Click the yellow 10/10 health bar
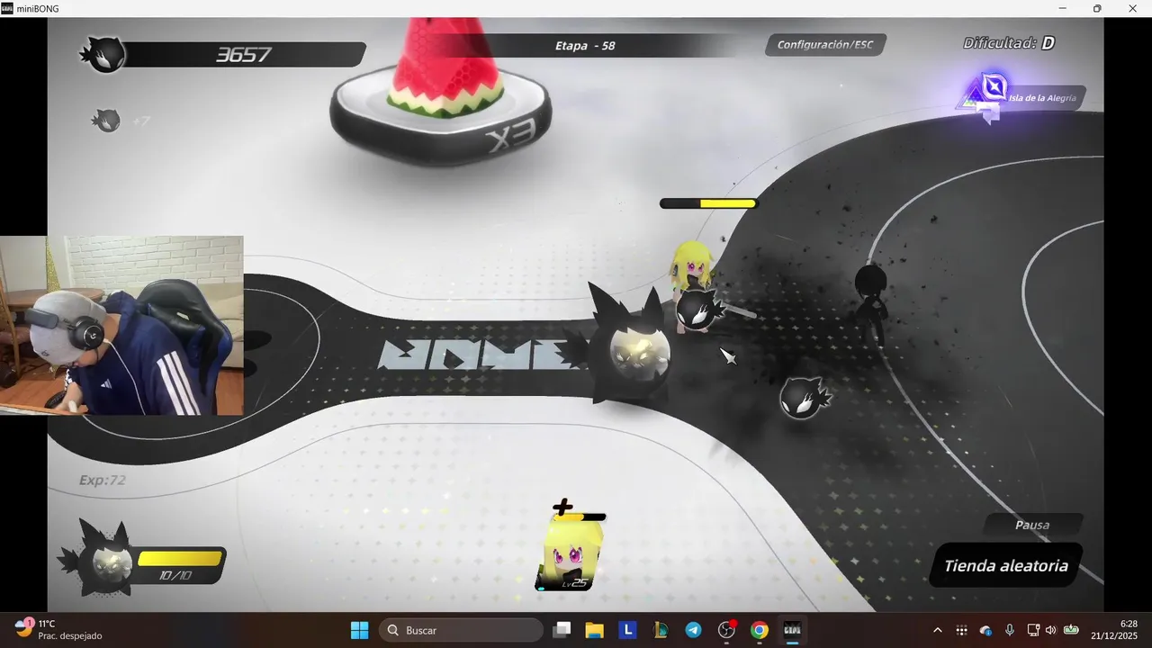The width and height of the screenshot is (1152, 648). coord(179,559)
